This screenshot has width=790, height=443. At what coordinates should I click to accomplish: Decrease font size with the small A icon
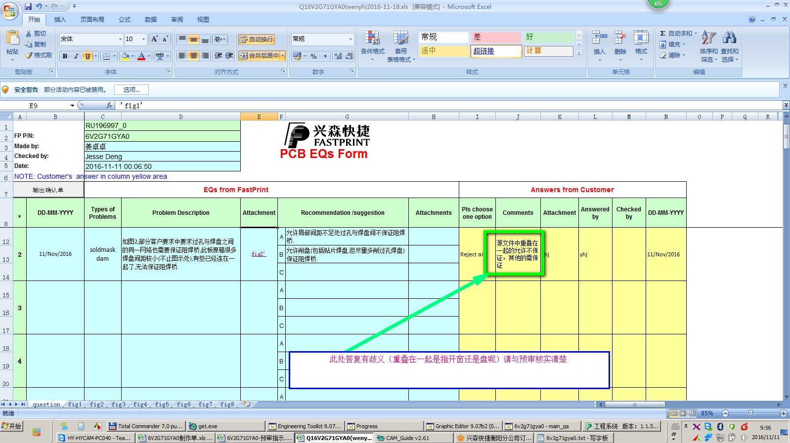[x=165, y=39]
